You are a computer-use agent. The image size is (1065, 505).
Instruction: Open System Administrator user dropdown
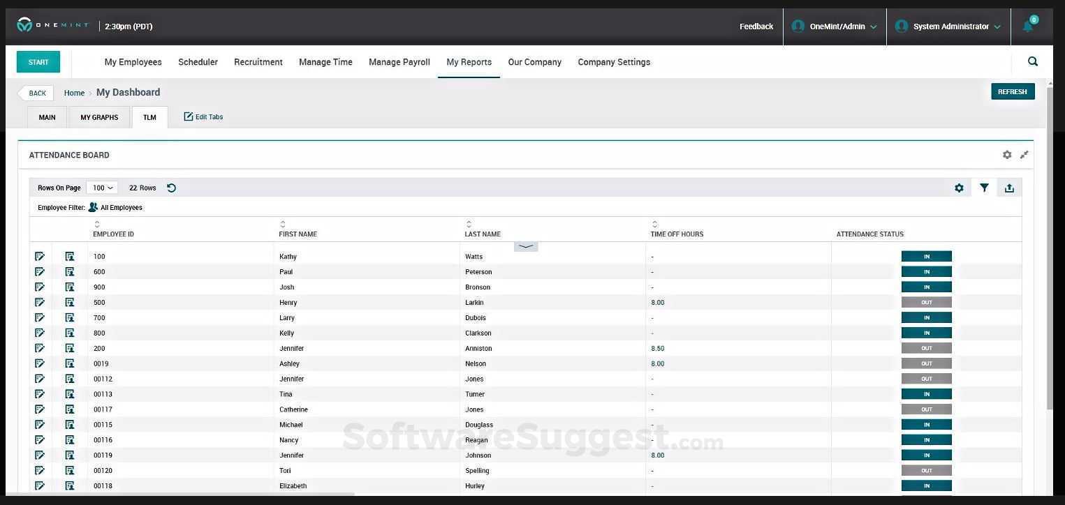(x=948, y=27)
